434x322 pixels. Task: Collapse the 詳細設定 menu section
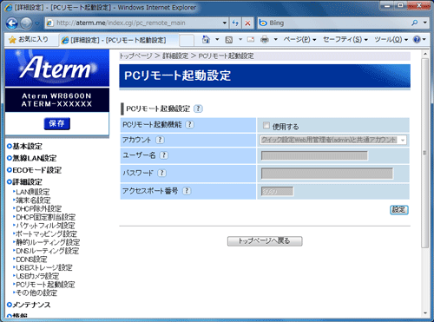(x=25, y=182)
